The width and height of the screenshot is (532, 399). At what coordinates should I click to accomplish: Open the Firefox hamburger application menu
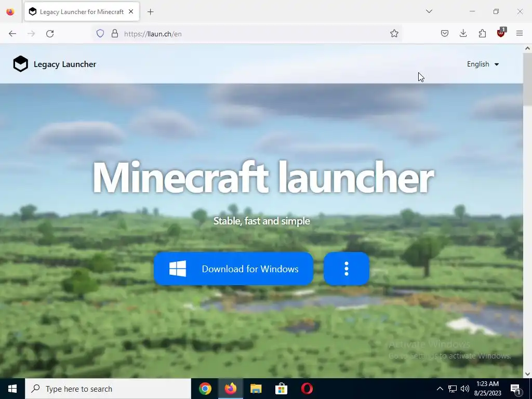pyautogui.click(x=520, y=33)
